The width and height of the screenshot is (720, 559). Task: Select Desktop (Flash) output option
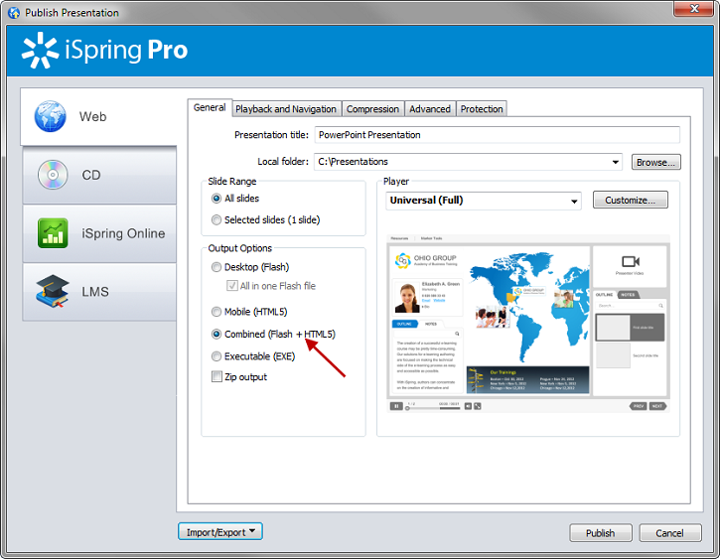point(216,267)
